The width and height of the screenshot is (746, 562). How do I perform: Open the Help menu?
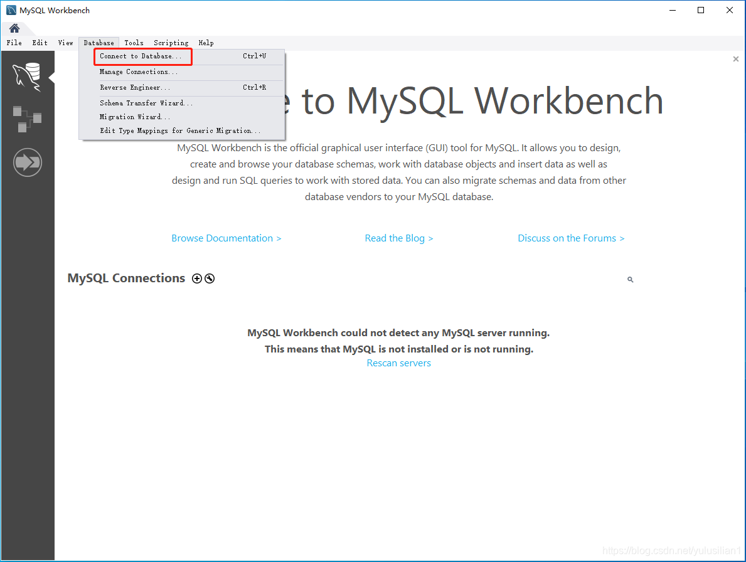[x=206, y=43]
